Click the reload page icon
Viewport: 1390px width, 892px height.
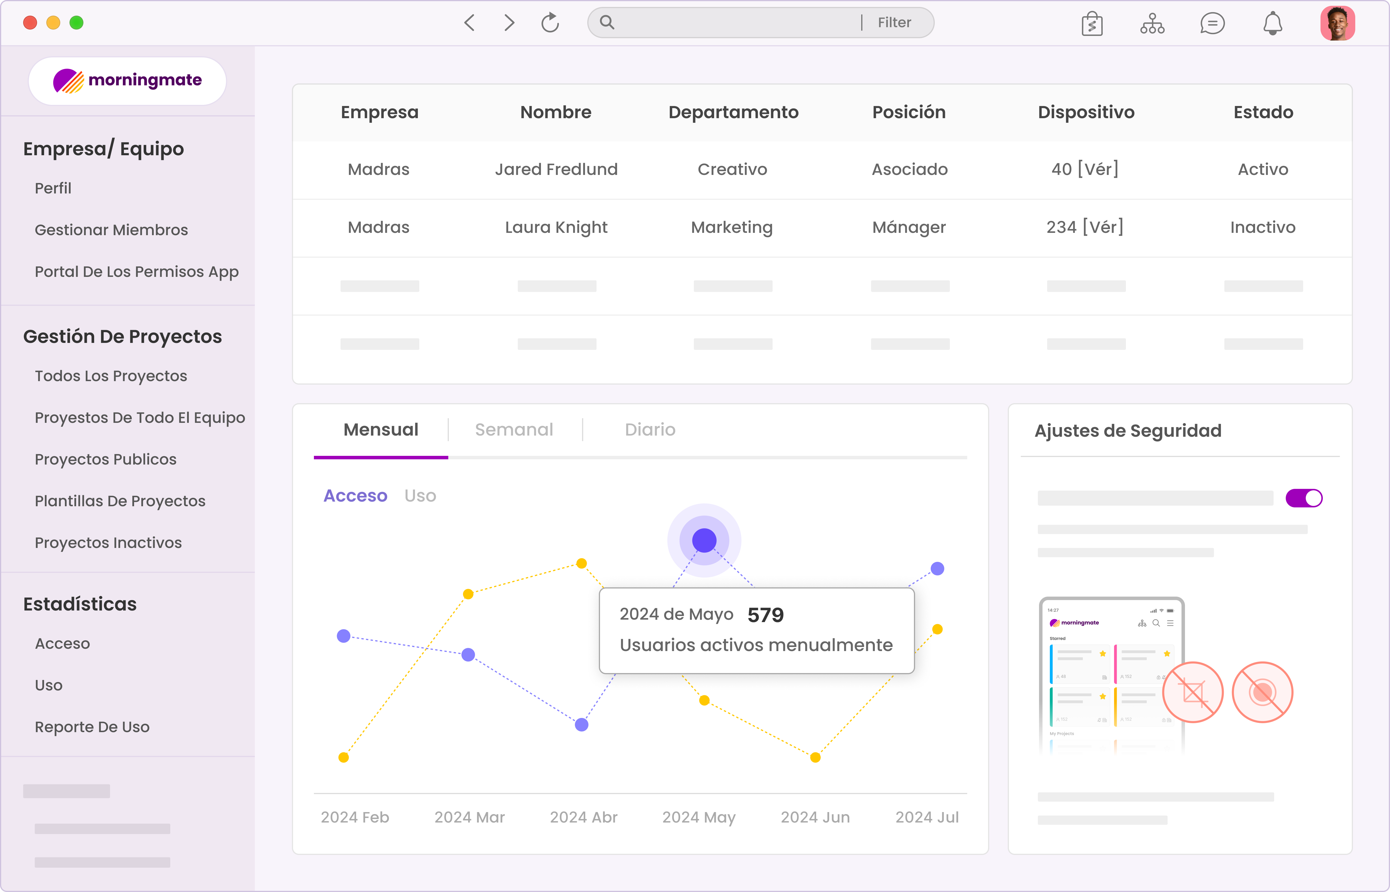550,23
